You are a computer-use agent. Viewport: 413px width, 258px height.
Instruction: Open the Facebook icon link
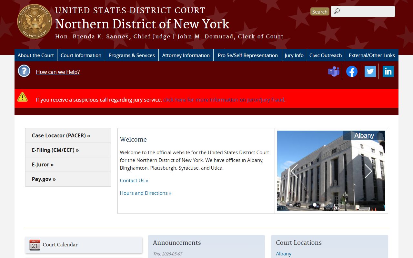click(352, 72)
